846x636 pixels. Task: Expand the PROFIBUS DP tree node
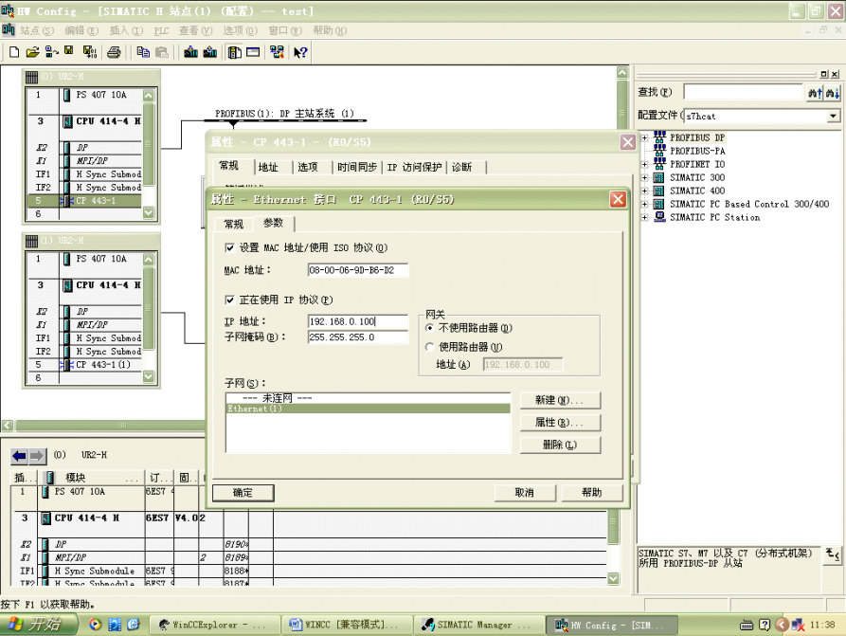(x=646, y=138)
